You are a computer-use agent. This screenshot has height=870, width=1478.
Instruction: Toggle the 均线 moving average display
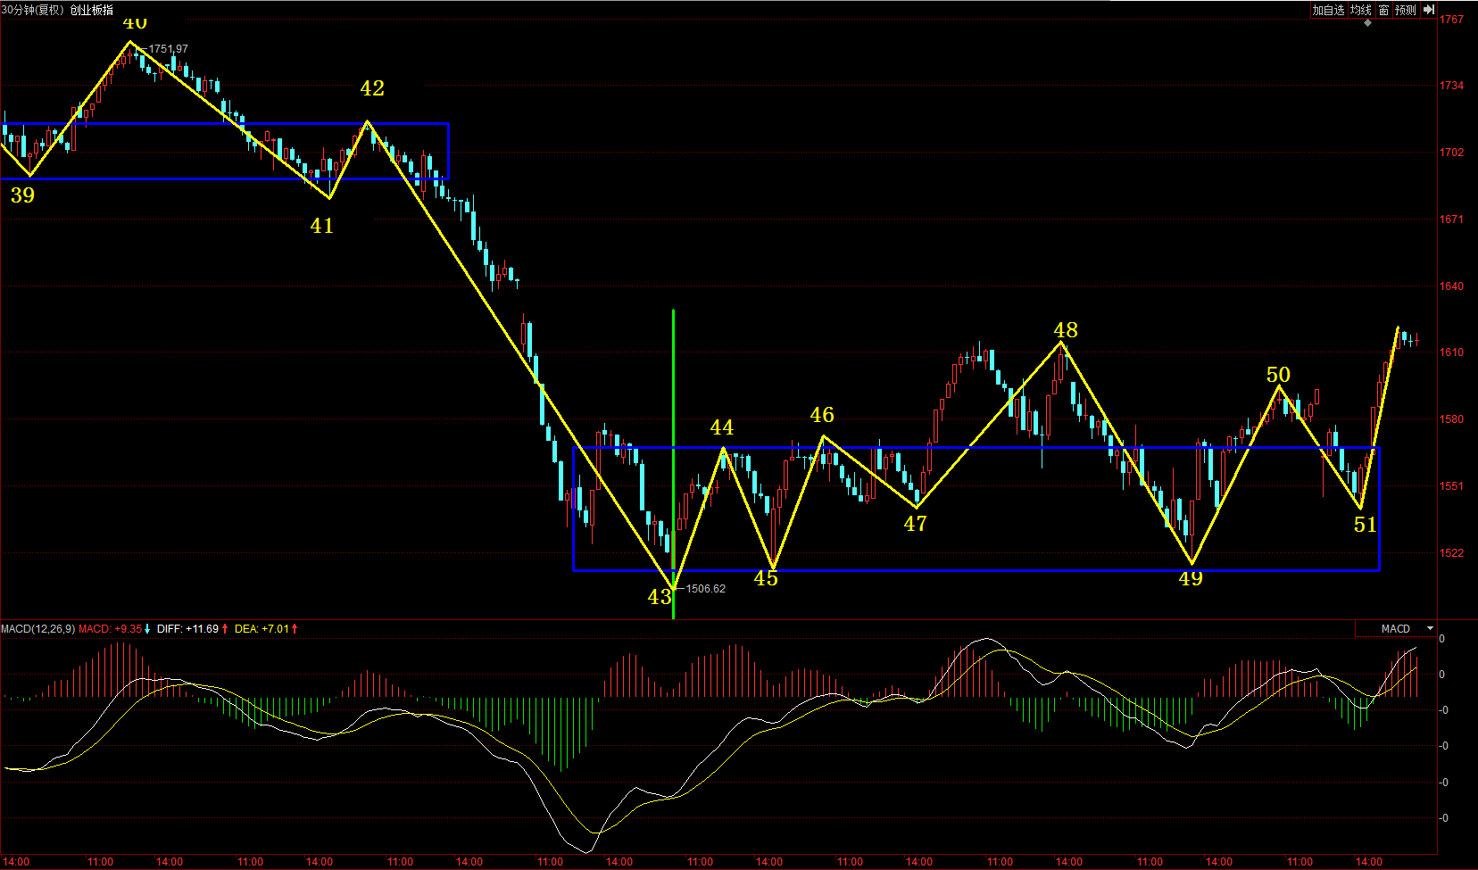tap(1360, 10)
